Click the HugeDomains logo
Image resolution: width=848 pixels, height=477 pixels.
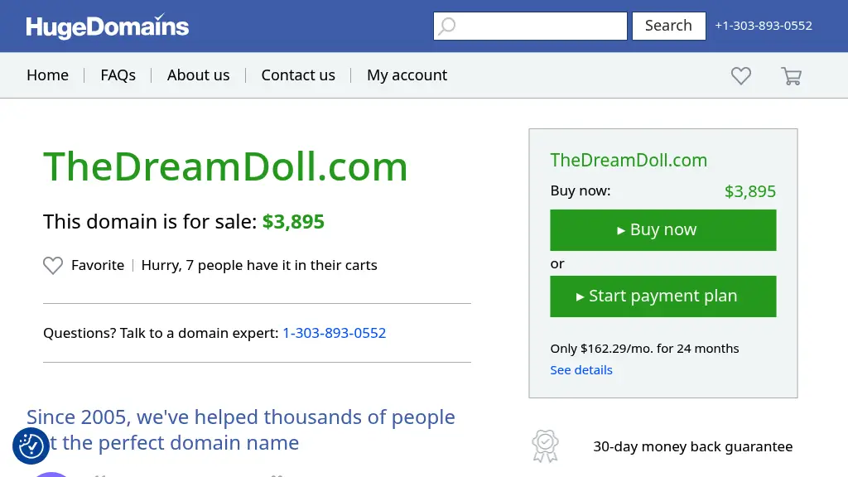[x=108, y=26]
